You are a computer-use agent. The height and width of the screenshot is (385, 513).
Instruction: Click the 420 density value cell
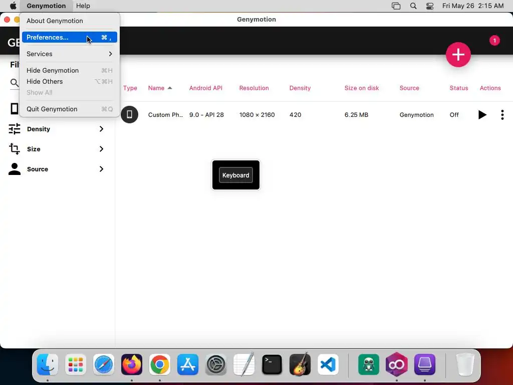[x=296, y=115]
